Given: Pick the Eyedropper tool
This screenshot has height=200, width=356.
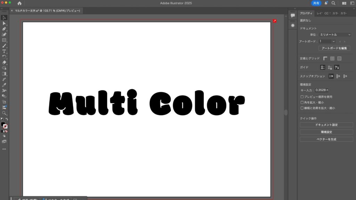Looking at the screenshot, I should [x=4, y=85].
